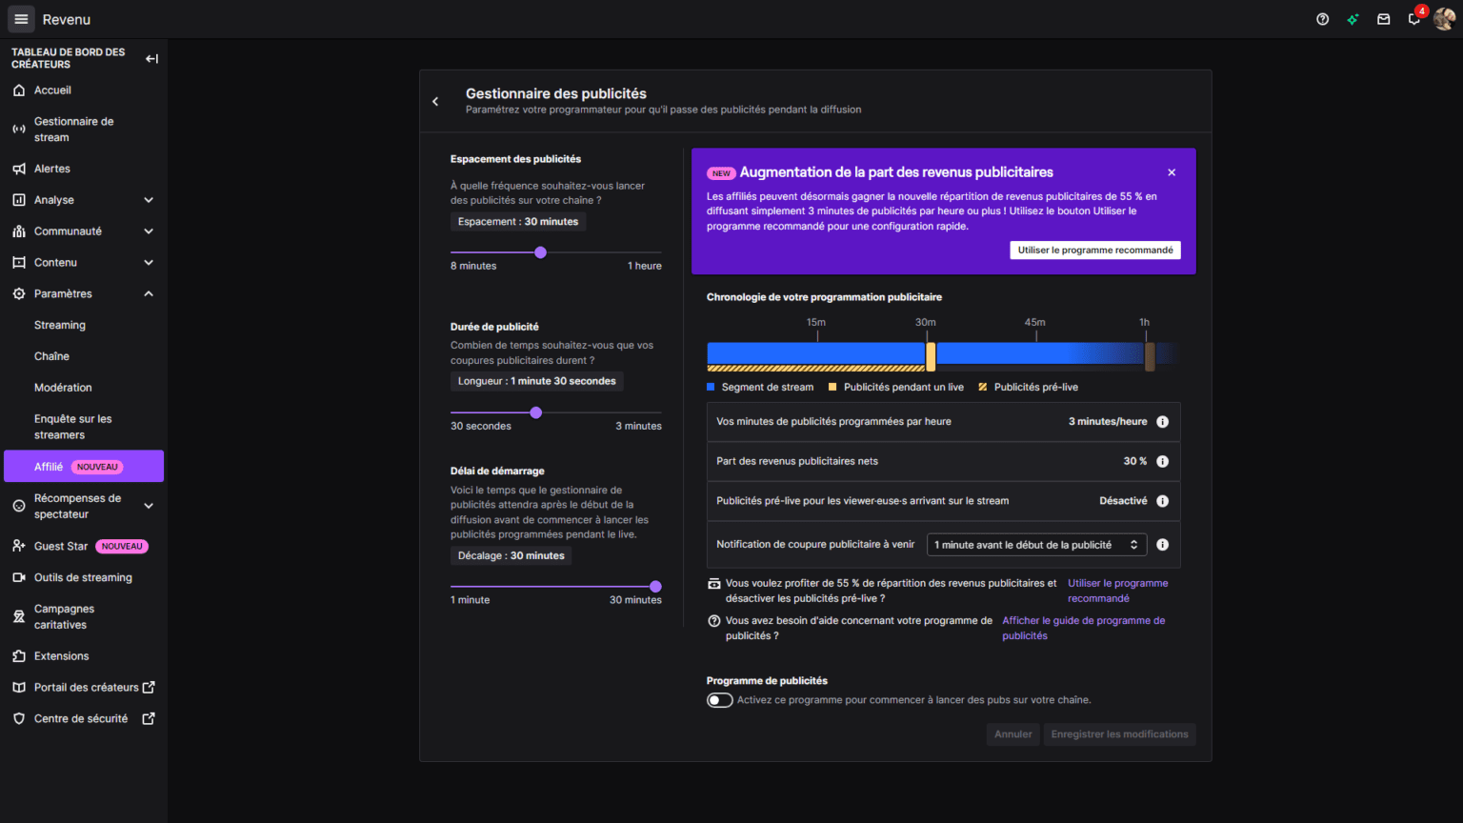
Task: Go back with the arrow beside Gestionnaire des publicités
Action: pos(435,101)
